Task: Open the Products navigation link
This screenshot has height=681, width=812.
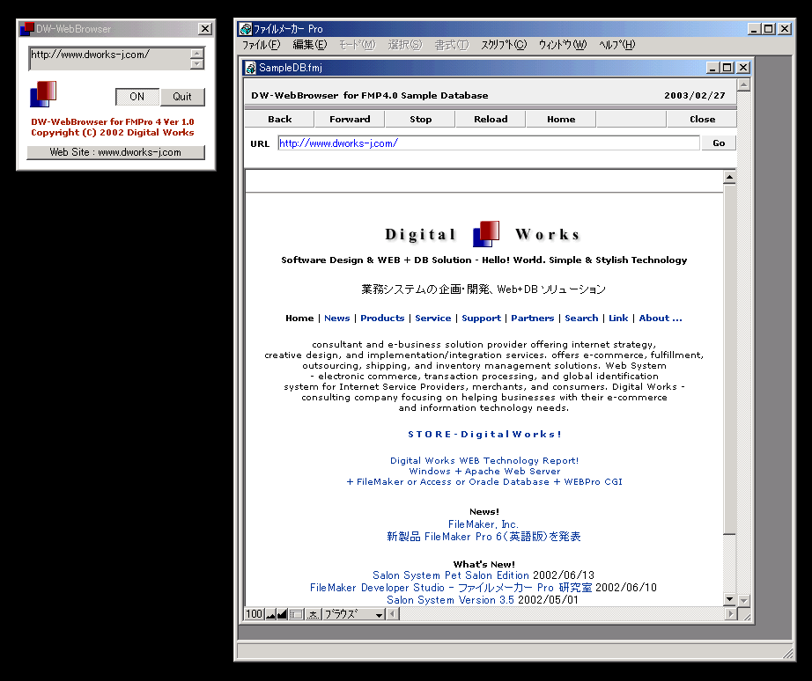Action: (x=382, y=318)
